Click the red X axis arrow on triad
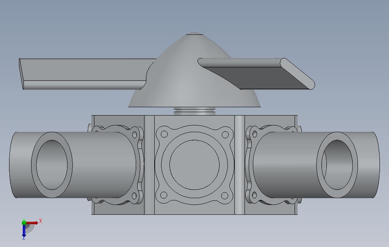Image resolution: width=389 pixels, height=247 pixels. [x=32, y=223]
